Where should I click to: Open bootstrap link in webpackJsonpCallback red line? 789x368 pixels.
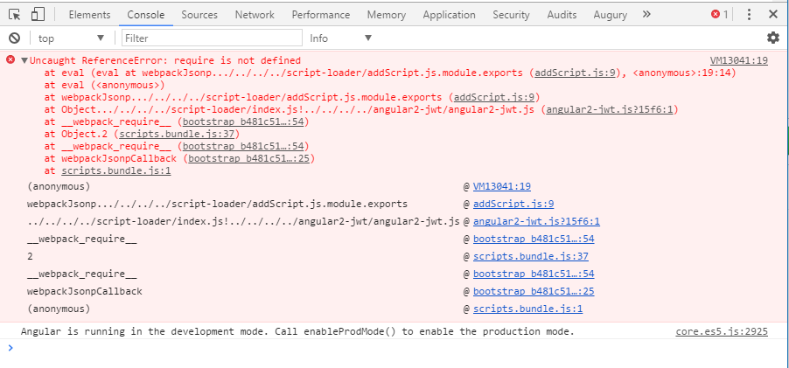248,159
